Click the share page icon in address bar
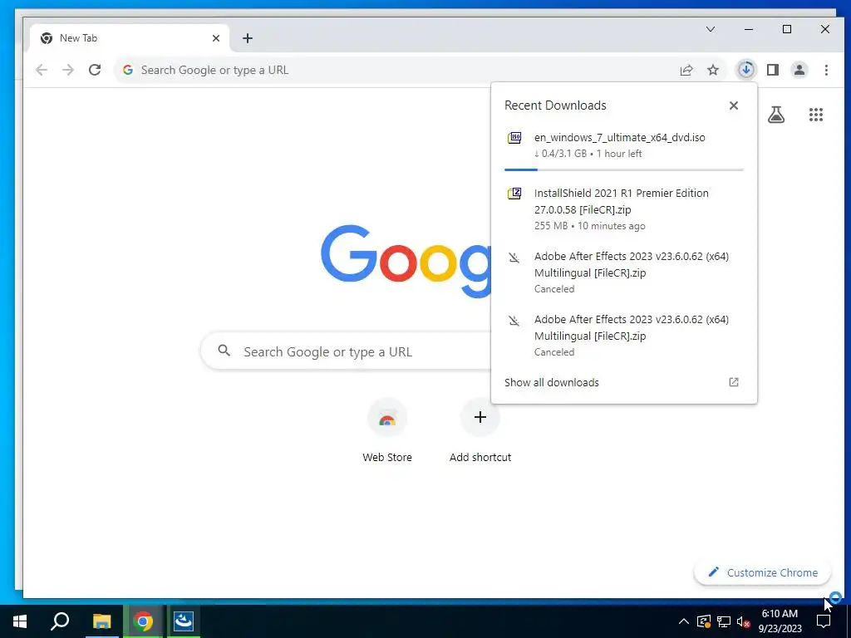Viewport: 851px width, 638px height. pyautogui.click(x=686, y=70)
